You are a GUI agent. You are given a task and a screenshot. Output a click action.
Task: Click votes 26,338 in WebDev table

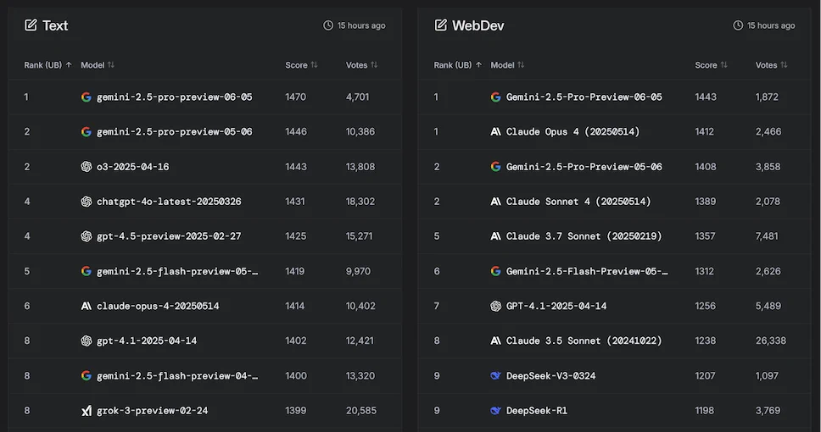point(771,341)
